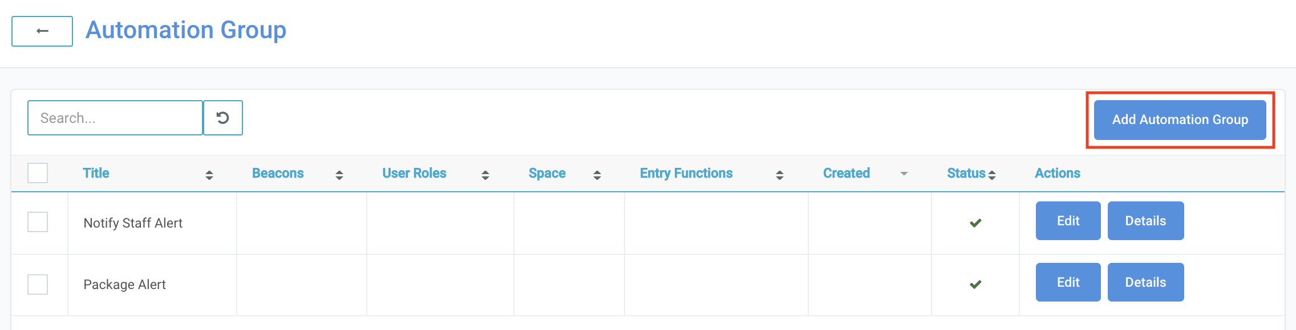Sort by Status column arrows

coord(992,175)
